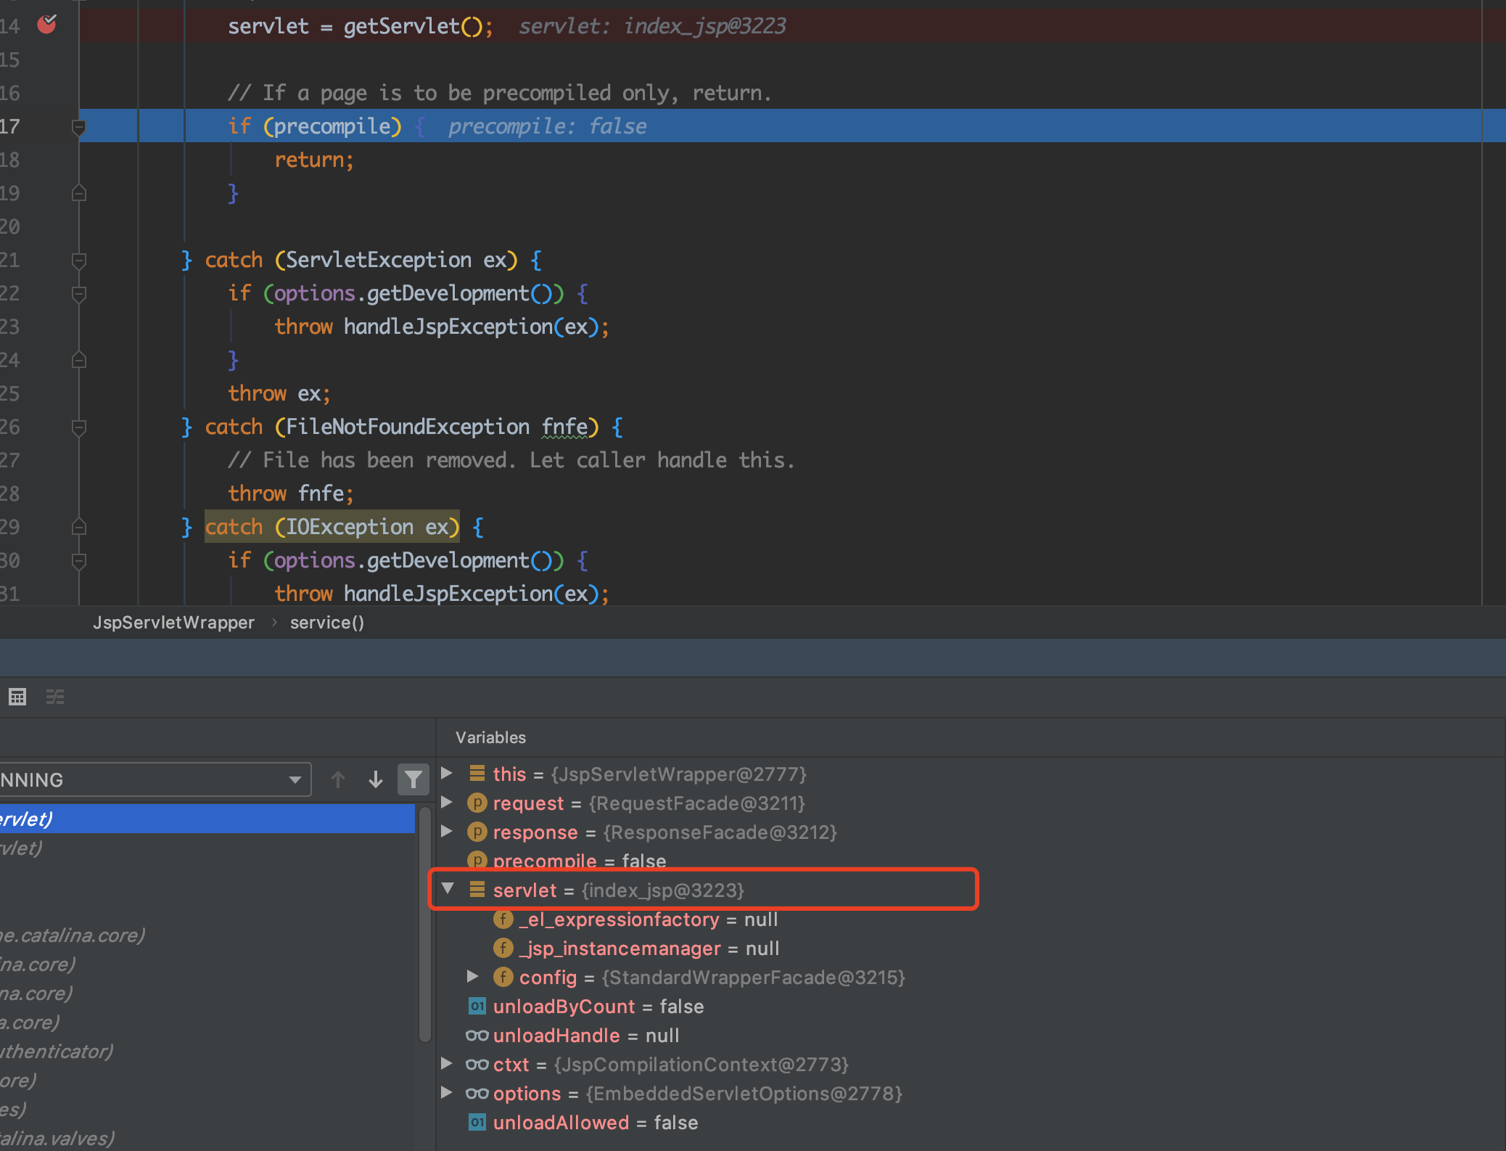1506x1151 pixels.
Task: Click the field icon beside _el_expressionfactory
Action: pyautogui.click(x=503, y=919)
